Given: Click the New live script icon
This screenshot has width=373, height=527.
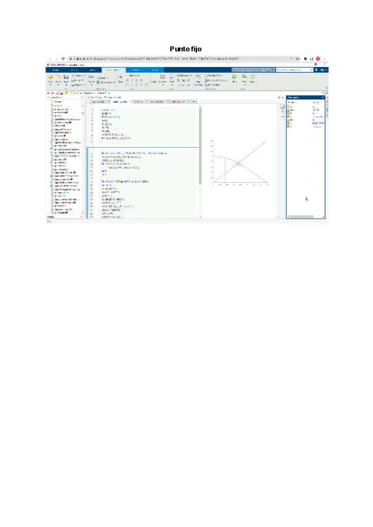Looking at the screenshot, I should click(x=50, y=78).
